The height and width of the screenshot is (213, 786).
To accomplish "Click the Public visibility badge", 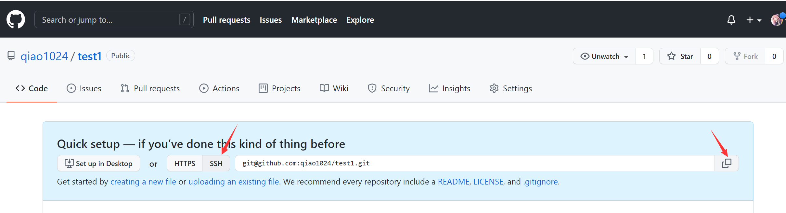I will tap(121, 56).
